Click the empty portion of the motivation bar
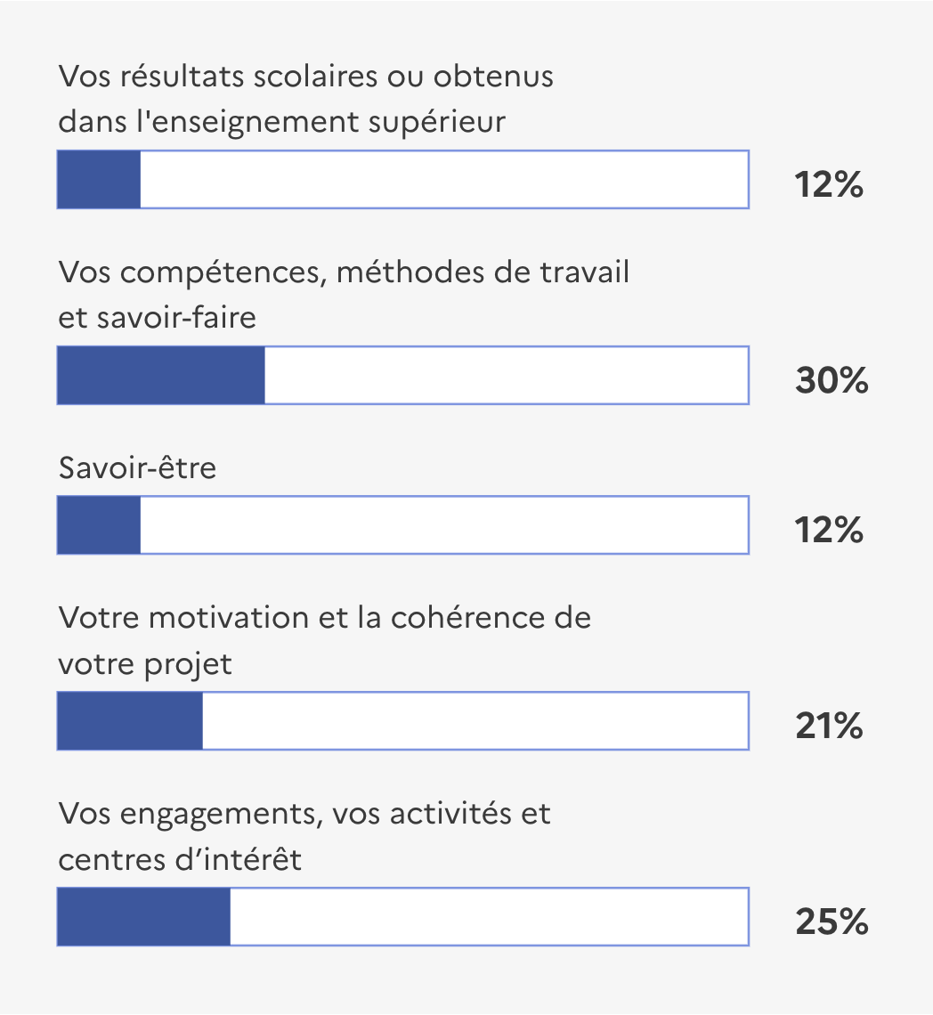The image size is (933, 1015). point(475,720)
